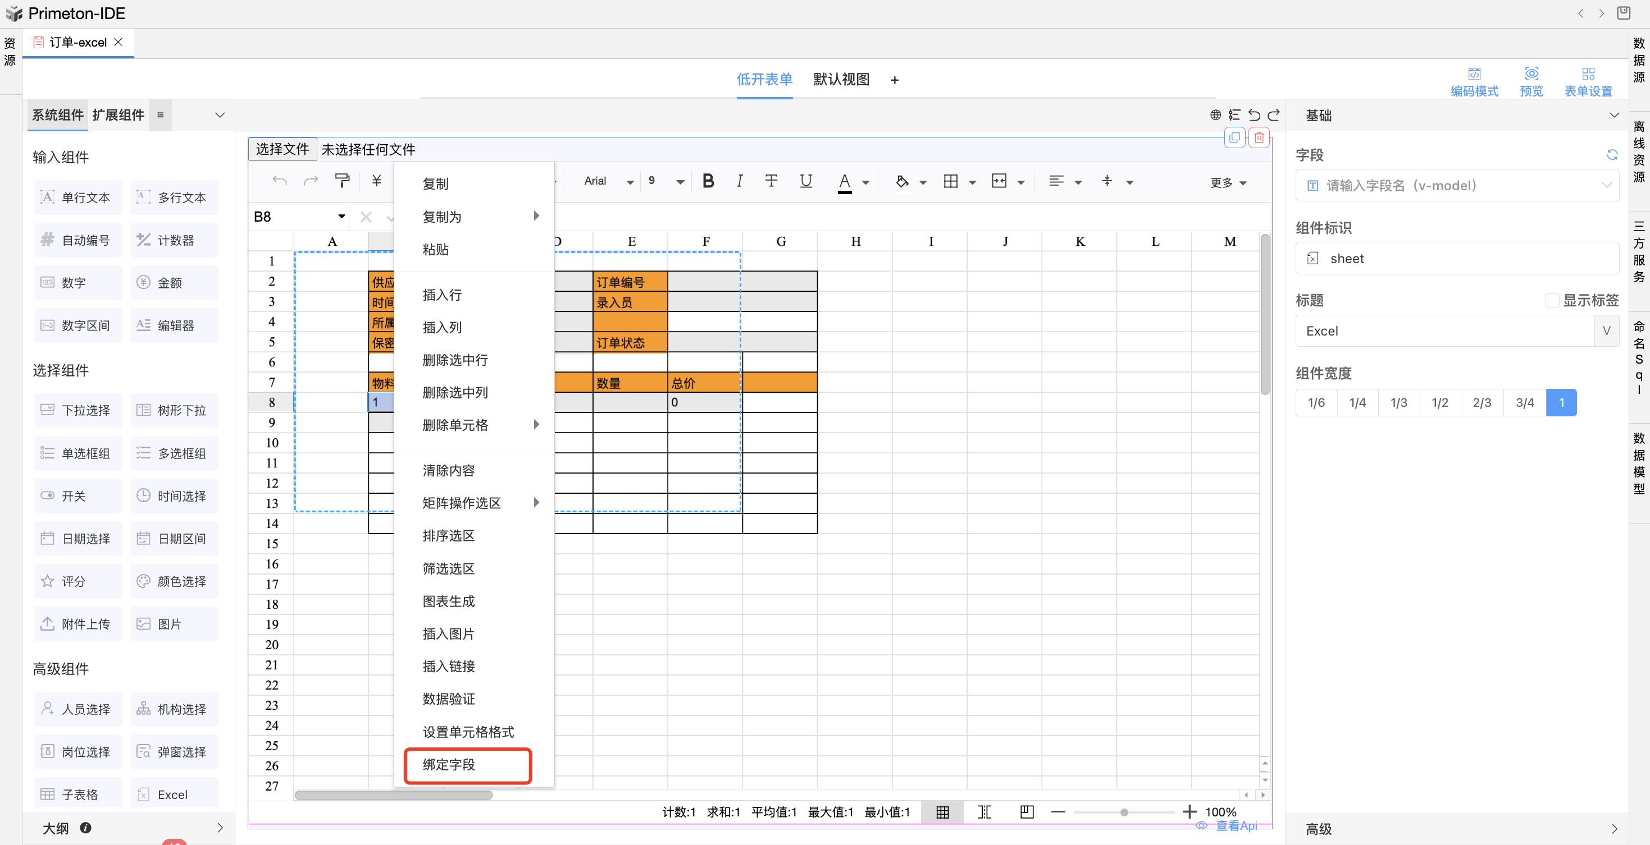Click the red trash delete icon
The image size is (1650, 845).
pyautogui.click(x=1259, y=137)
